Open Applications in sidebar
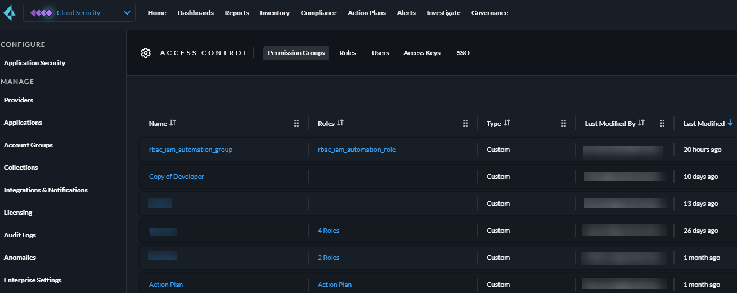Image resolution: width=737 pixels, height=293 pixels. tap(23, 123)
